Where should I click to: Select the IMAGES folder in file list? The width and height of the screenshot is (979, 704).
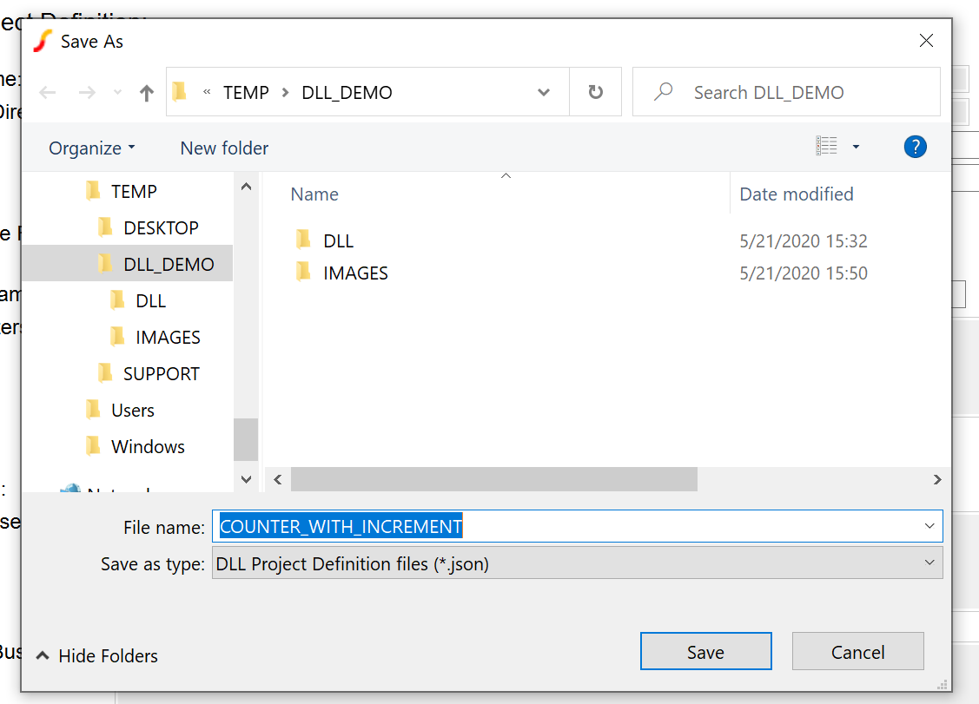pyautogui.click(x=354, y=273)
